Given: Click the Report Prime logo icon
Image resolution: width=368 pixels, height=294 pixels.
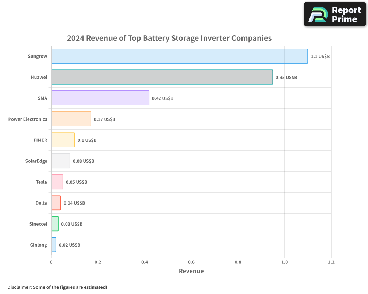Looking at the screenshot, I should pos(317,14).
